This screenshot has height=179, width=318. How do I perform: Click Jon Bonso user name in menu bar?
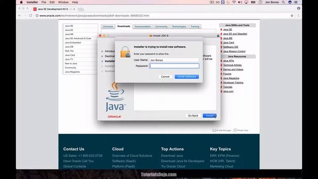tap(272, 2)
